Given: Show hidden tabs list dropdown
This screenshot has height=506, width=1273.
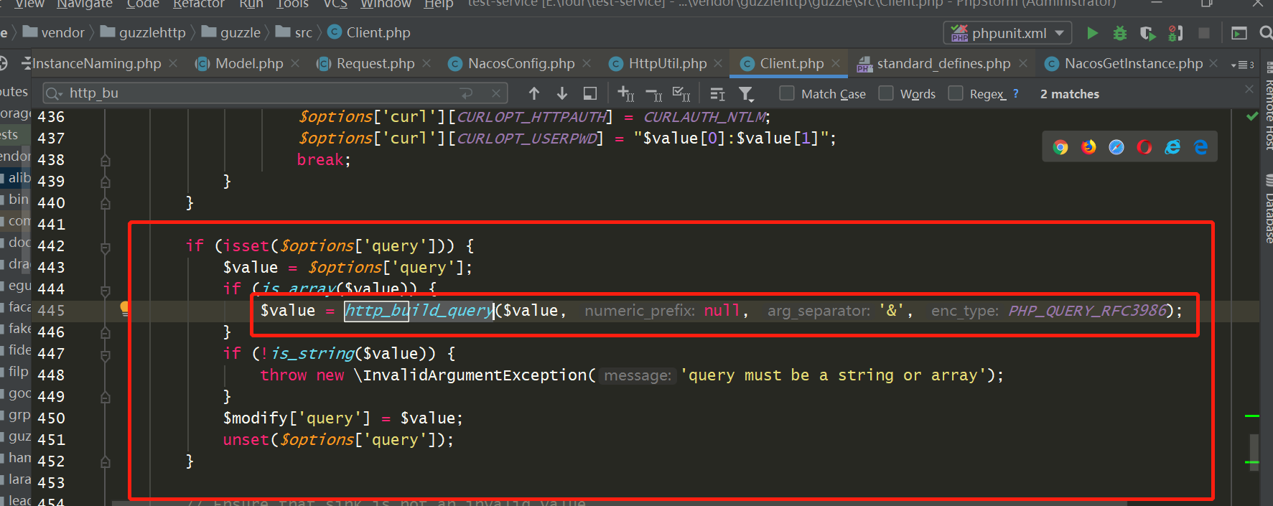Looking at the screenshot, I should pyautogui.click(x=1243, y=65).
